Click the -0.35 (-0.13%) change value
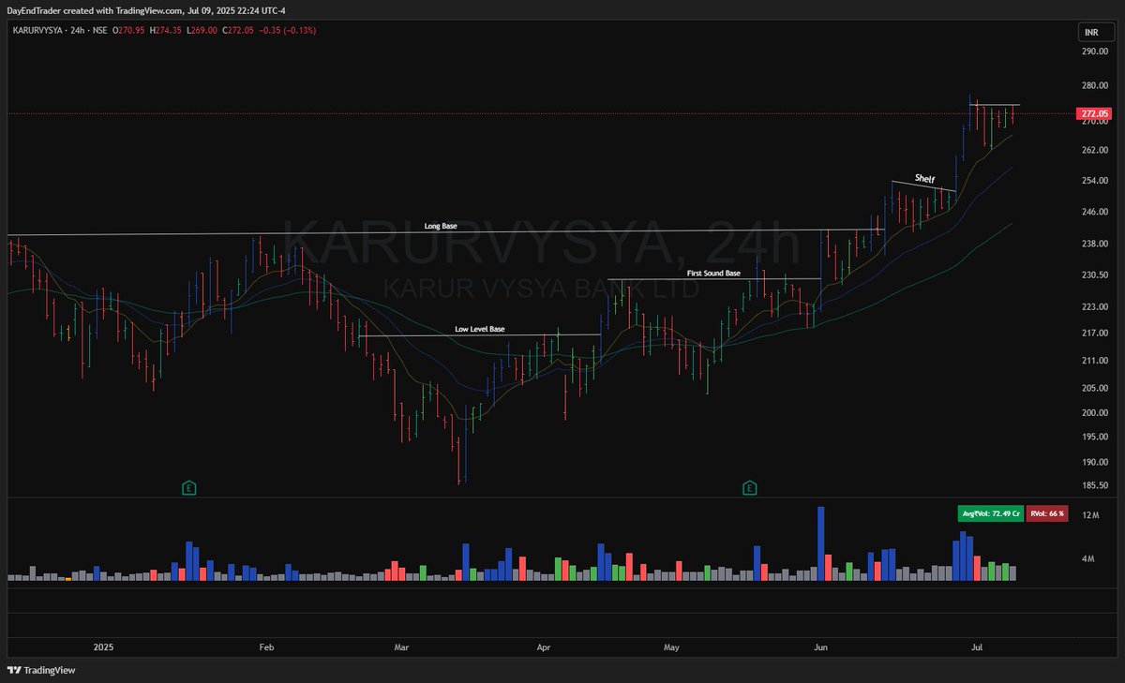This screenshot has height=683, width=1125. pyautogui.click(x=287, y=31)
